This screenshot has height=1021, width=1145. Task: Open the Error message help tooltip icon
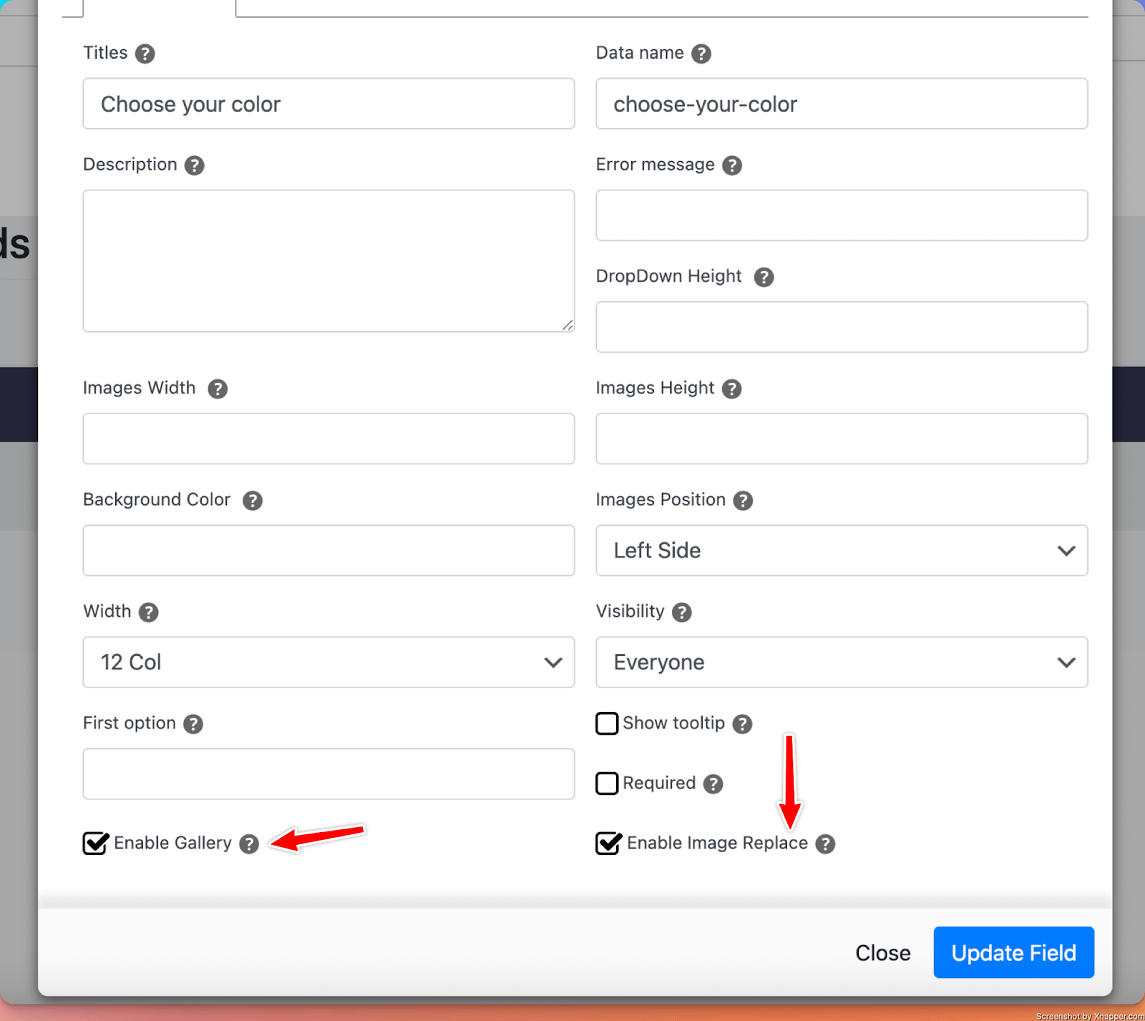point(731,165)
